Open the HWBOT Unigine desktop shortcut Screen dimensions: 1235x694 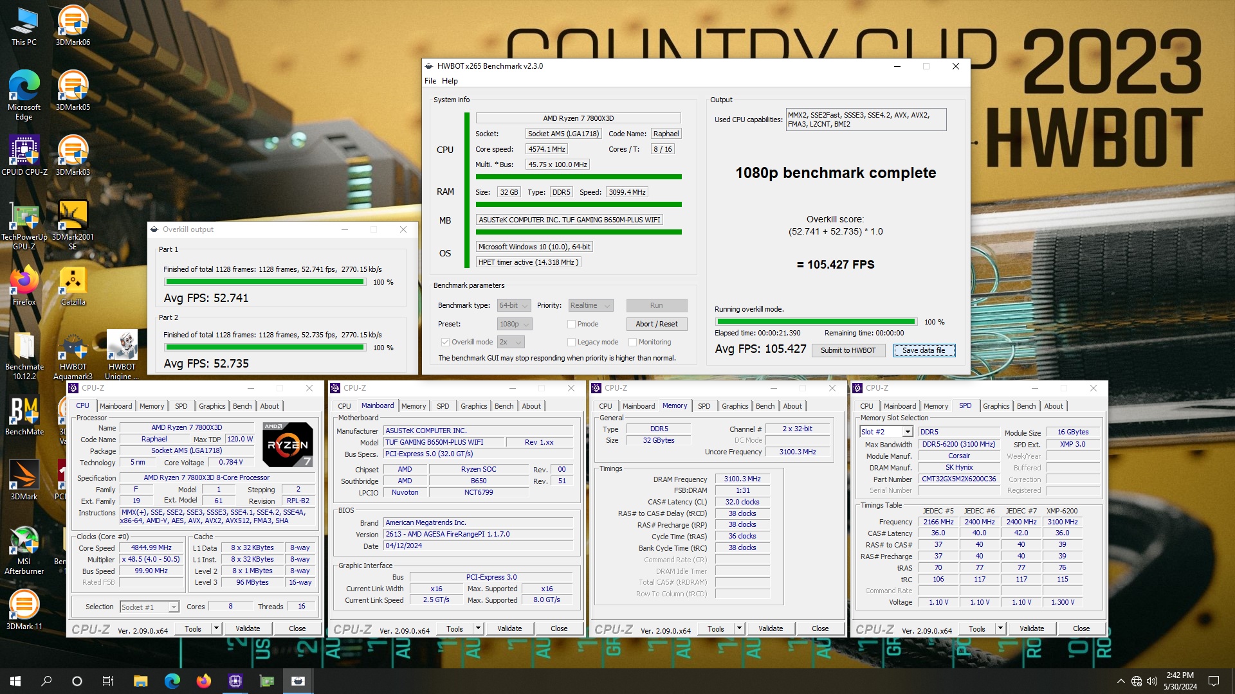pos(122,356)
